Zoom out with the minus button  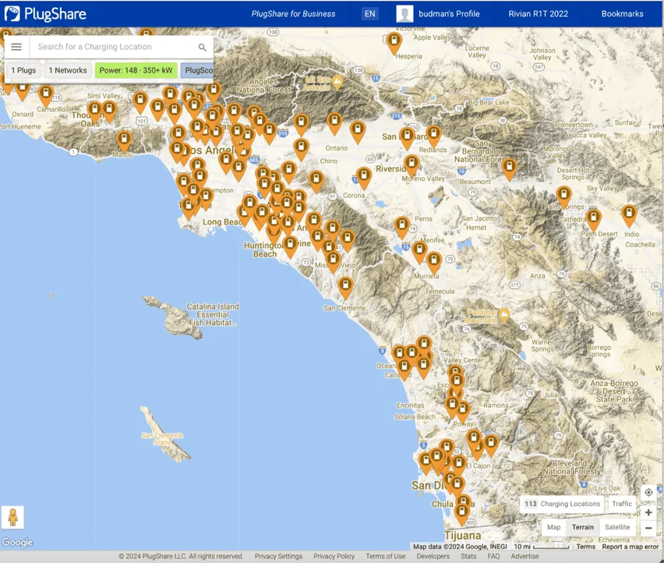pyautogui.click(x=648, y=528)
